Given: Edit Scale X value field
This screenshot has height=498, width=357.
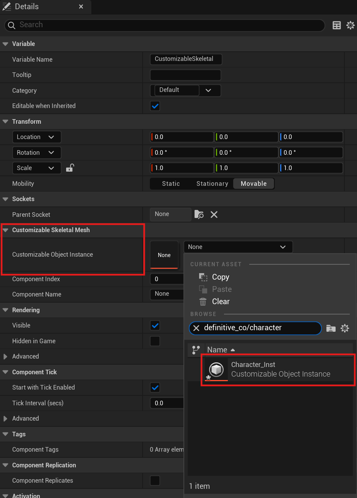Looking at the screenshot, I should point(182,168).
